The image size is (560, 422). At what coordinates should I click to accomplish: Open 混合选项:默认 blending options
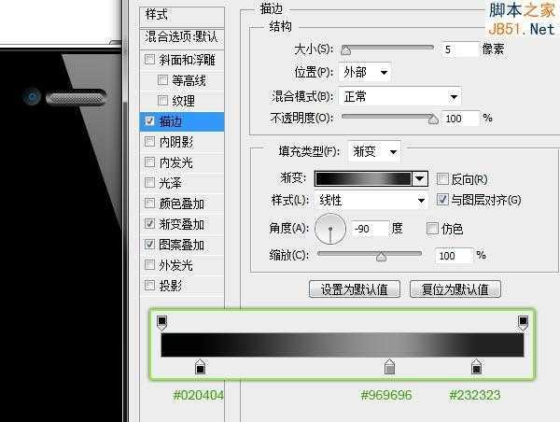click(182, 36)
